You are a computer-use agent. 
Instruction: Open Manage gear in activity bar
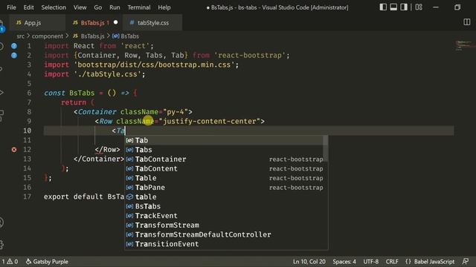point(1,245)
